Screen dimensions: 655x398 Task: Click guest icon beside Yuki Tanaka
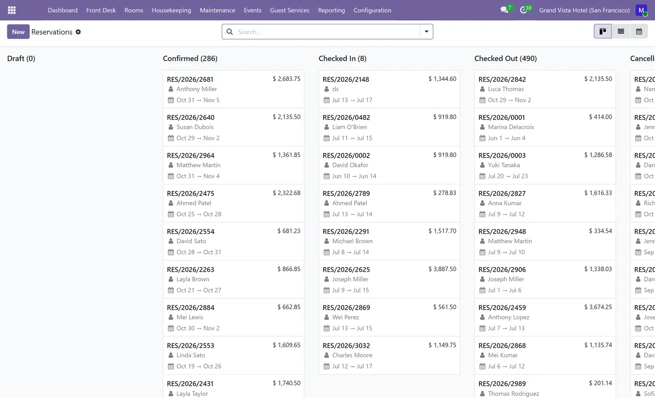click(x=482, y=165)
